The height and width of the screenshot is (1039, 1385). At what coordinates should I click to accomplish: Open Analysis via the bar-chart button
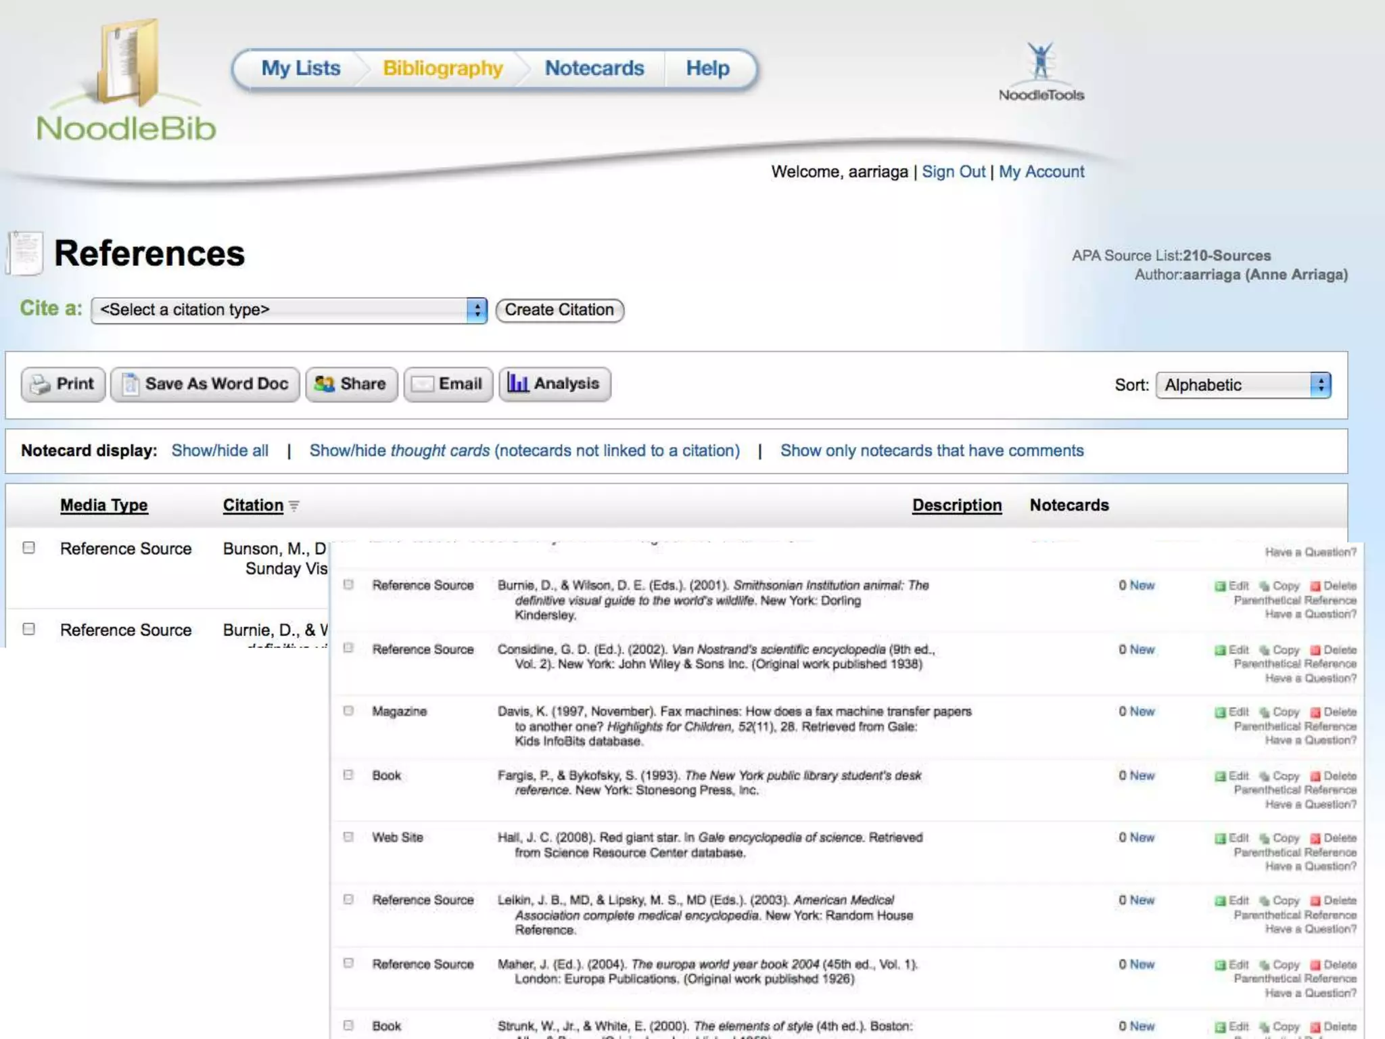point(555,384)
